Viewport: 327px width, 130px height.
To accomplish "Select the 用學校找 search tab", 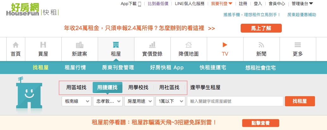I will (x=138, y=87).
